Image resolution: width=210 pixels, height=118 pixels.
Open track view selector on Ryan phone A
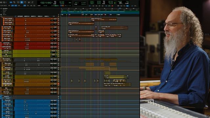(x=9, y=82)
